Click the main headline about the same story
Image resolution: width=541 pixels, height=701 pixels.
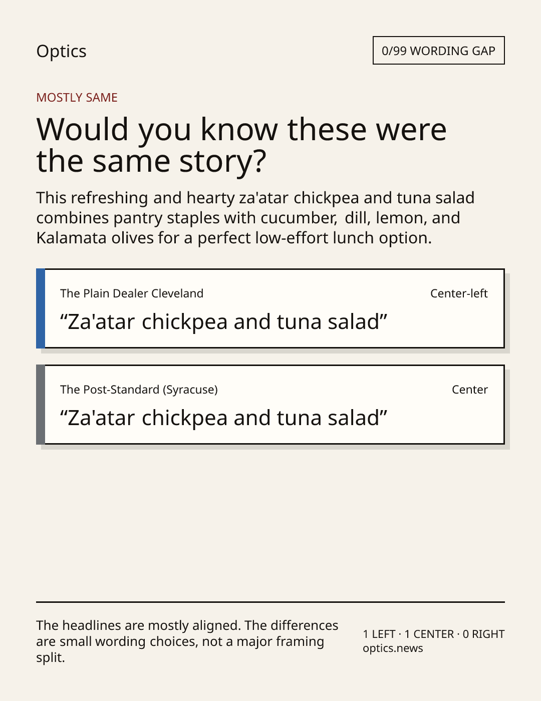241,145
